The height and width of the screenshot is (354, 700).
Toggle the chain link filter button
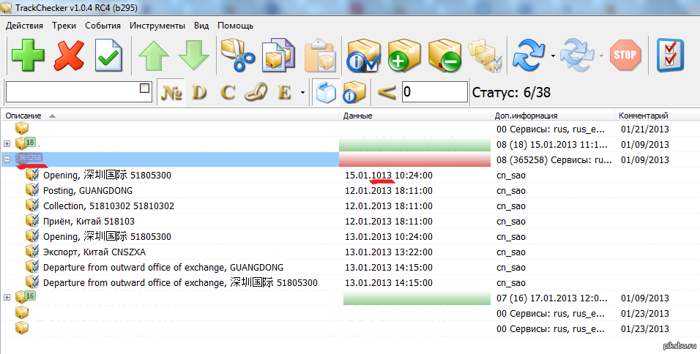tap(253, 93)
